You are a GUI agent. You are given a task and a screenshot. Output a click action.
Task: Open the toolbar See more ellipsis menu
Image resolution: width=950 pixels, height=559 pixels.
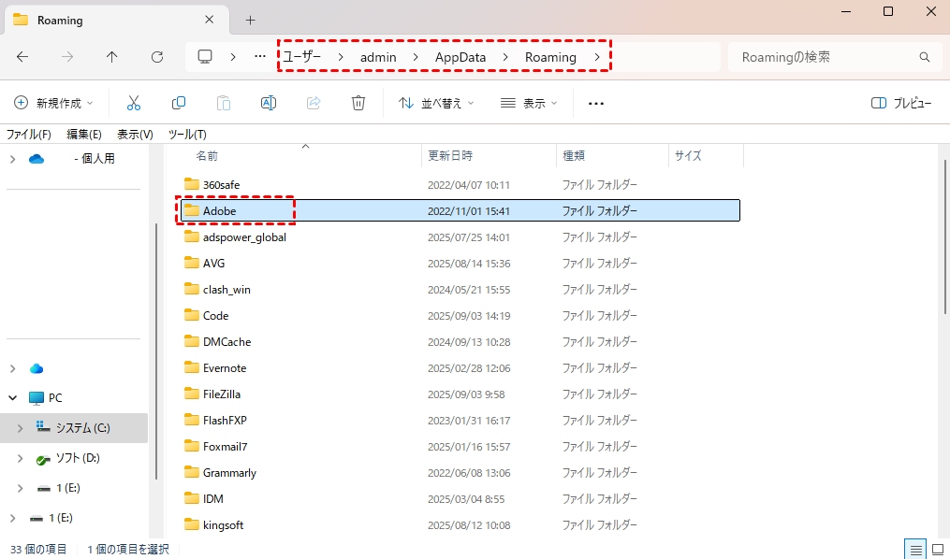click(596, 104)
